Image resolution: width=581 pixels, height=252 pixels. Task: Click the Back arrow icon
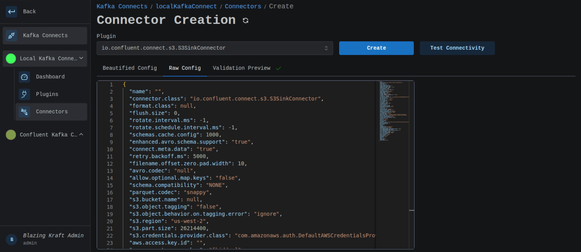pos(12,12)
